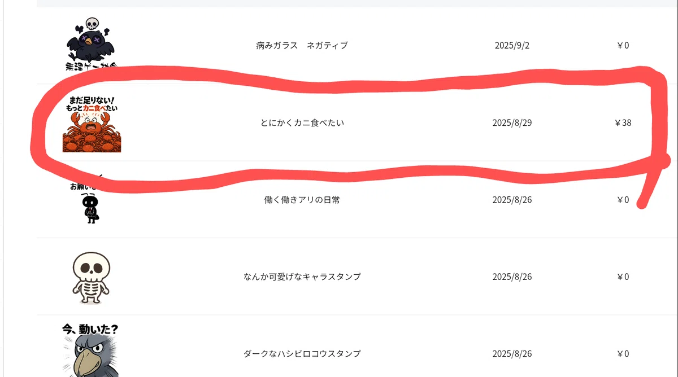
Task: Click the ￥0 amount in ant row
Action: pyautogui.click(x=623, y=200)
